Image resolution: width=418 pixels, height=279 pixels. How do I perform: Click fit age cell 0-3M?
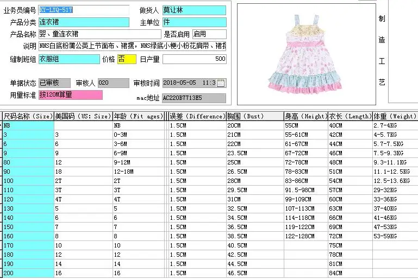pyautogui.click(x=139, y=135)
